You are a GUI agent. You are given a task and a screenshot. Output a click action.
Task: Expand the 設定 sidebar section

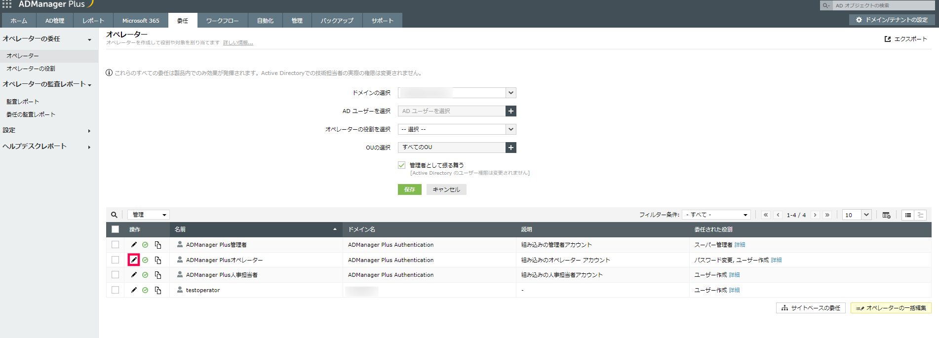(89, 131)
